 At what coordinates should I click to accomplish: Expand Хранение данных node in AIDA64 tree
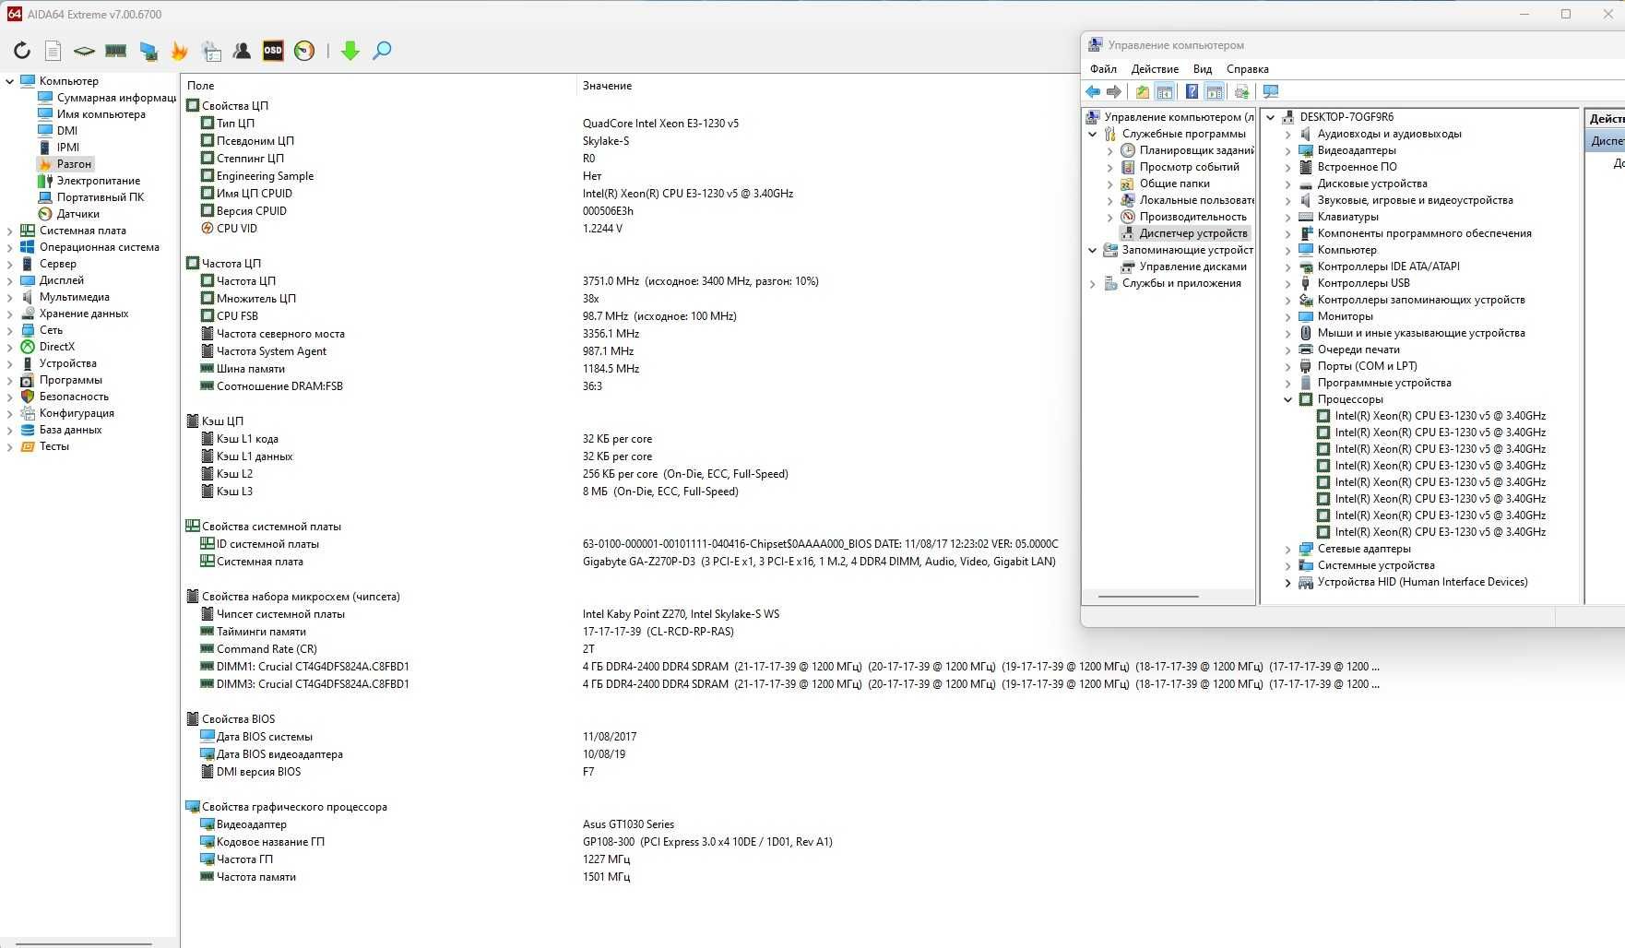tap(9, 314)
